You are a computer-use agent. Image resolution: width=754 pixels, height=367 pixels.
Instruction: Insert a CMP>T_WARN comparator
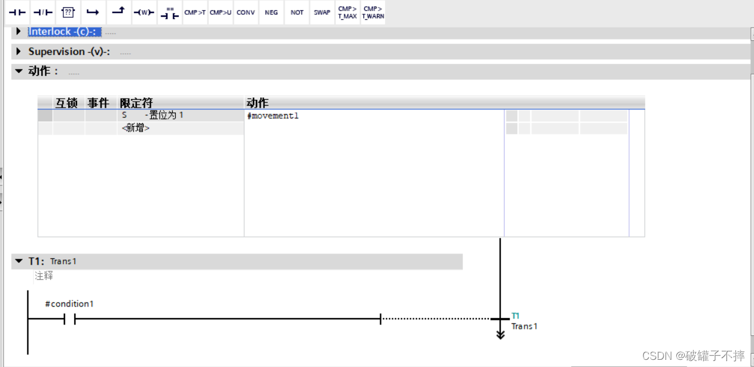[x=373, y=12]
